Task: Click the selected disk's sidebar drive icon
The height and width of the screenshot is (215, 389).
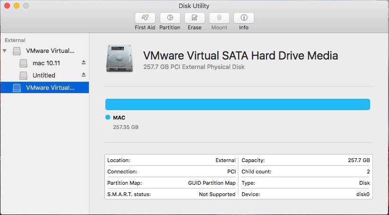Action: [x=17, y=88]
